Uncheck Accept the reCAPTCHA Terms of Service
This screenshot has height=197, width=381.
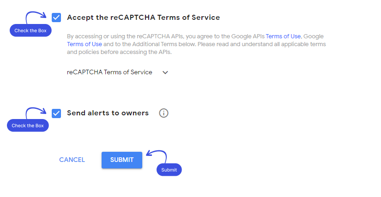56,18
